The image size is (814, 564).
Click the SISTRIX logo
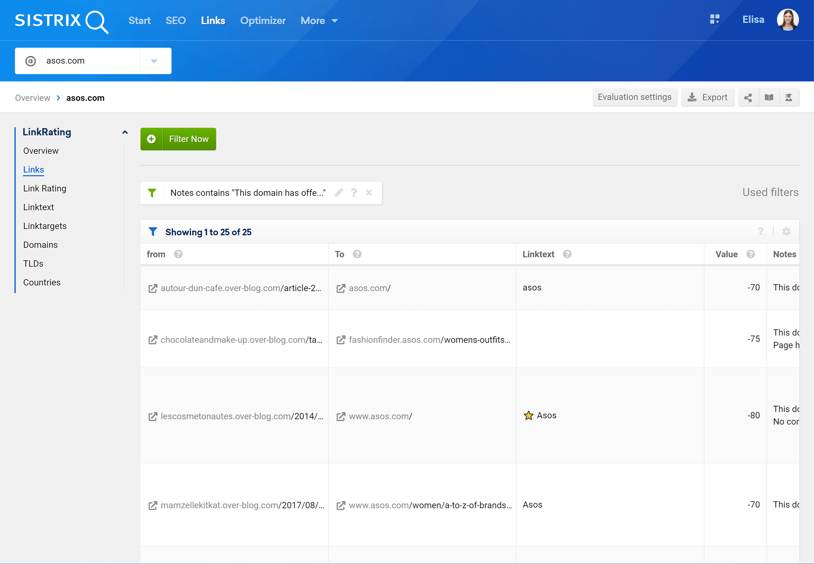tap(61, 21)
